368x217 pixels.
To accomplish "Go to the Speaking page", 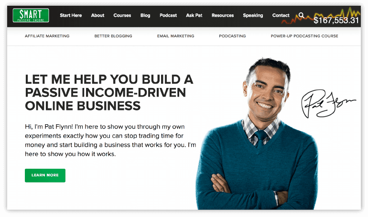I will pos(253,15).
